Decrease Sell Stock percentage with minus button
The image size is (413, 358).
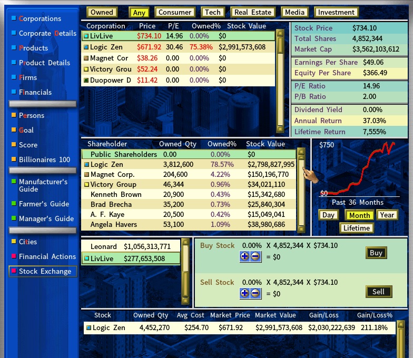255,293
